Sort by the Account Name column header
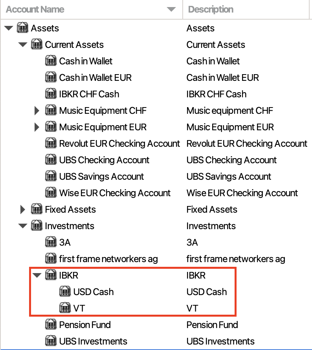This screenshot has width=312, height=350. point(35,9)
